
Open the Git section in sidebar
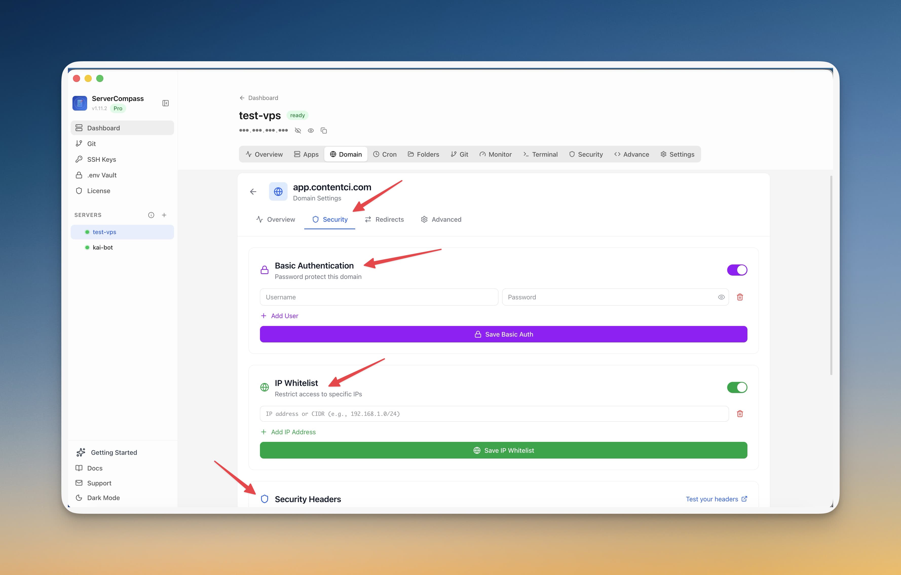click(92, 143)
